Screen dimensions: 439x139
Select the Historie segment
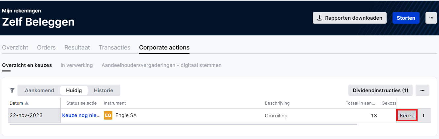103,90
